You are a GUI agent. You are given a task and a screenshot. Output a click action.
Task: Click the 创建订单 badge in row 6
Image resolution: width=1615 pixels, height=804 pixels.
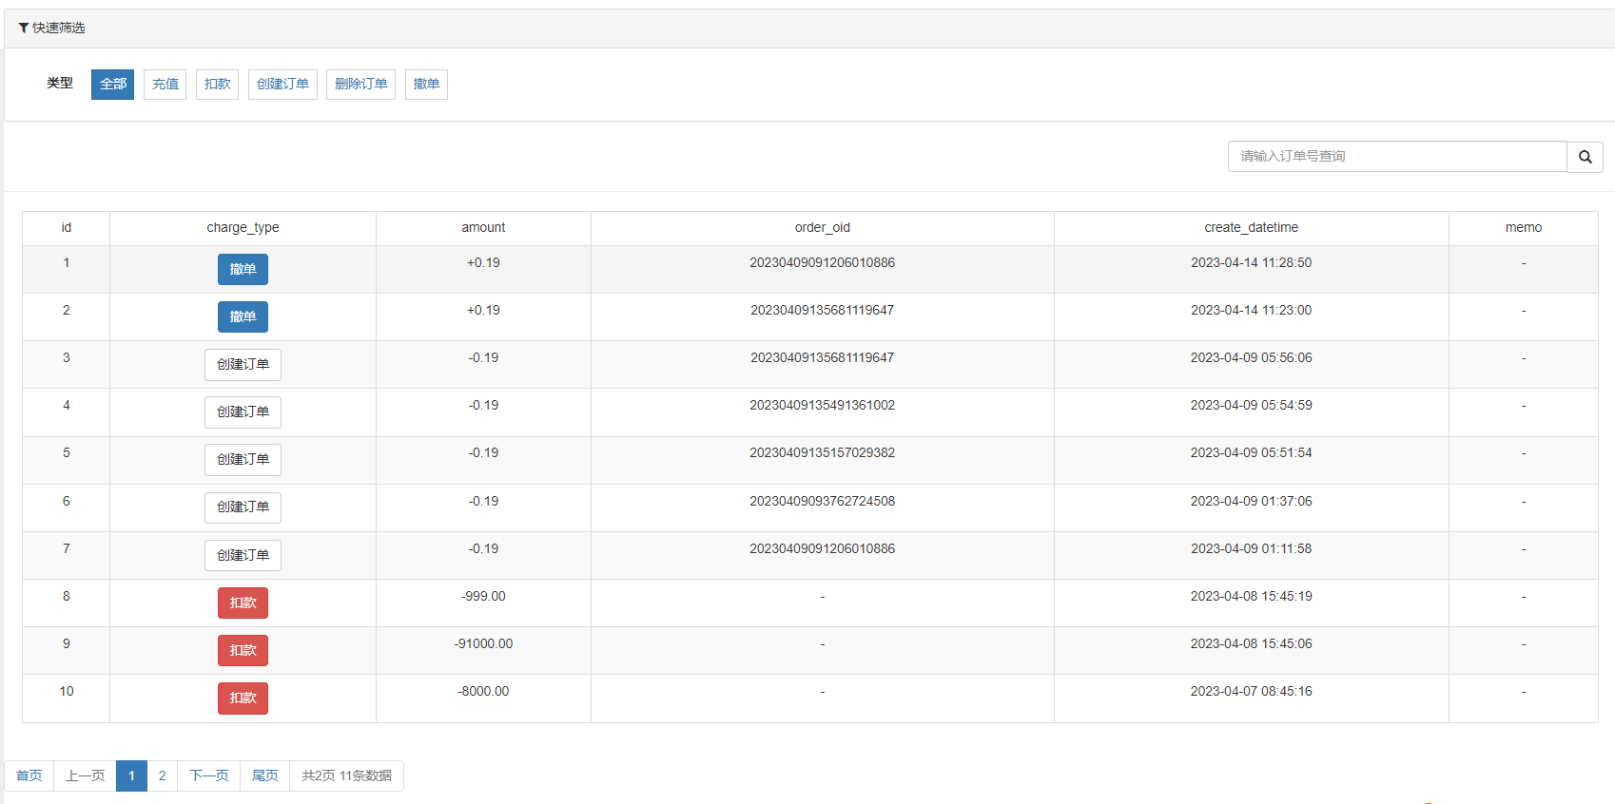pos(243,507)
